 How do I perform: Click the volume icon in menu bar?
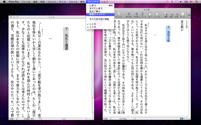point(181,2)
